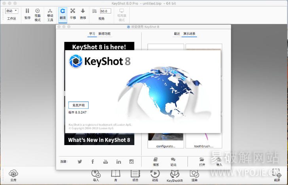Toggle 性能模式 performance mode

(x=38, y=15)
